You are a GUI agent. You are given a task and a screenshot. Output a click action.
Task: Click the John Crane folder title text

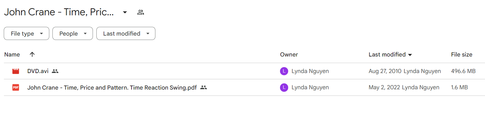tap(59, 12)
